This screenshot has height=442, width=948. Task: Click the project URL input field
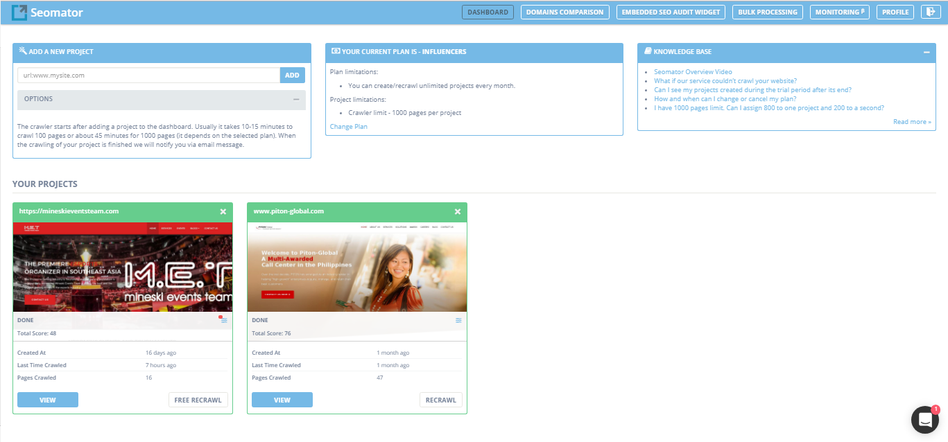click(149, 76)
